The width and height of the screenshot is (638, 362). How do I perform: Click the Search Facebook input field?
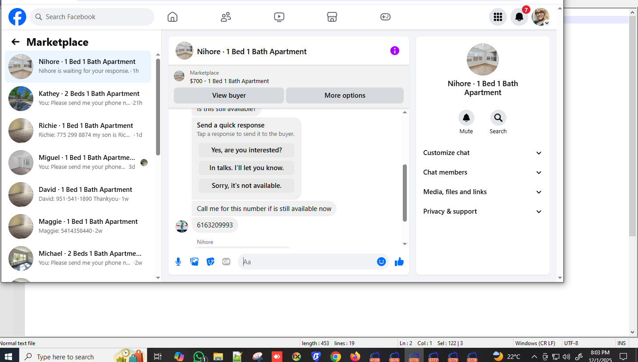[92, 17]
